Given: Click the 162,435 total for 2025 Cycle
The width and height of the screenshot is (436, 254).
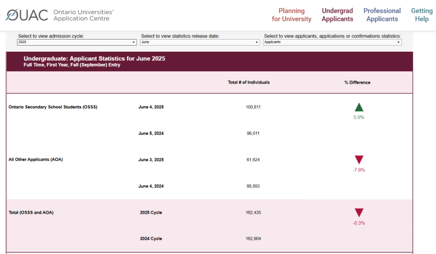Looking at the screenshot, I should (253, 212).
